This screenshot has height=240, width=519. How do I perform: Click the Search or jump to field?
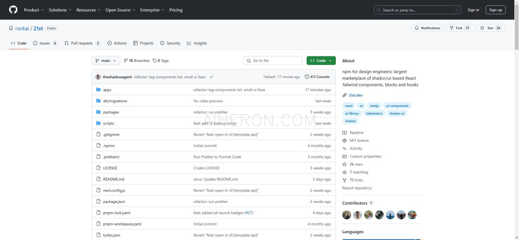(x=417, y=10)
